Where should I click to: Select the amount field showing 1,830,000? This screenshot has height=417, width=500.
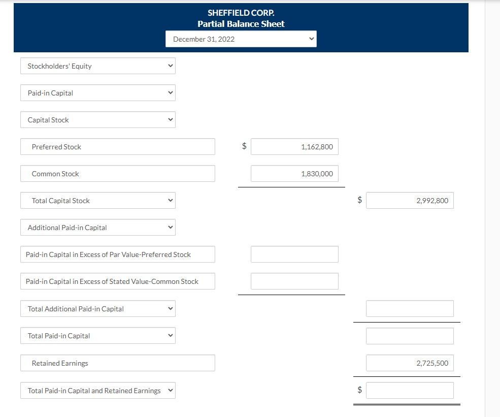pos(294,173)
